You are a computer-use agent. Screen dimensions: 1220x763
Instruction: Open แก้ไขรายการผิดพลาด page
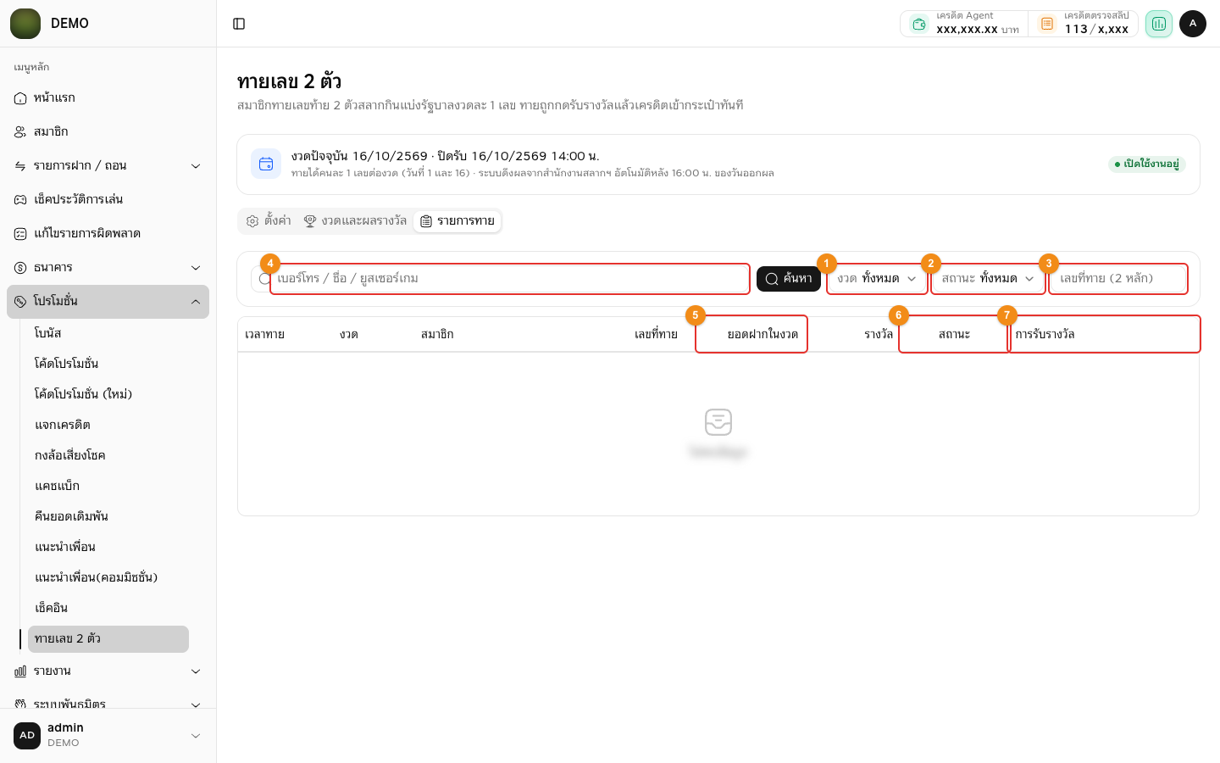(108, 234)
